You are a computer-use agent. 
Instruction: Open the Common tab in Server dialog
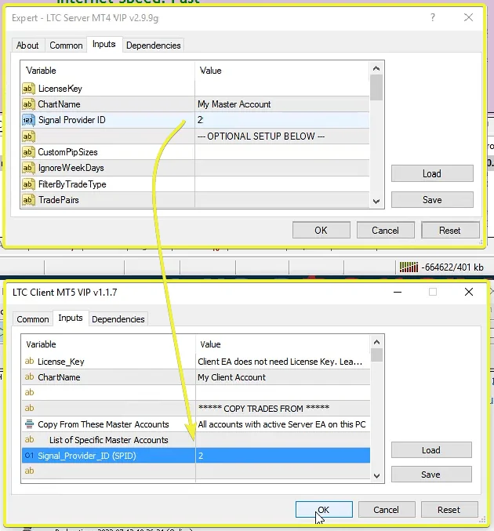[66, 45]
